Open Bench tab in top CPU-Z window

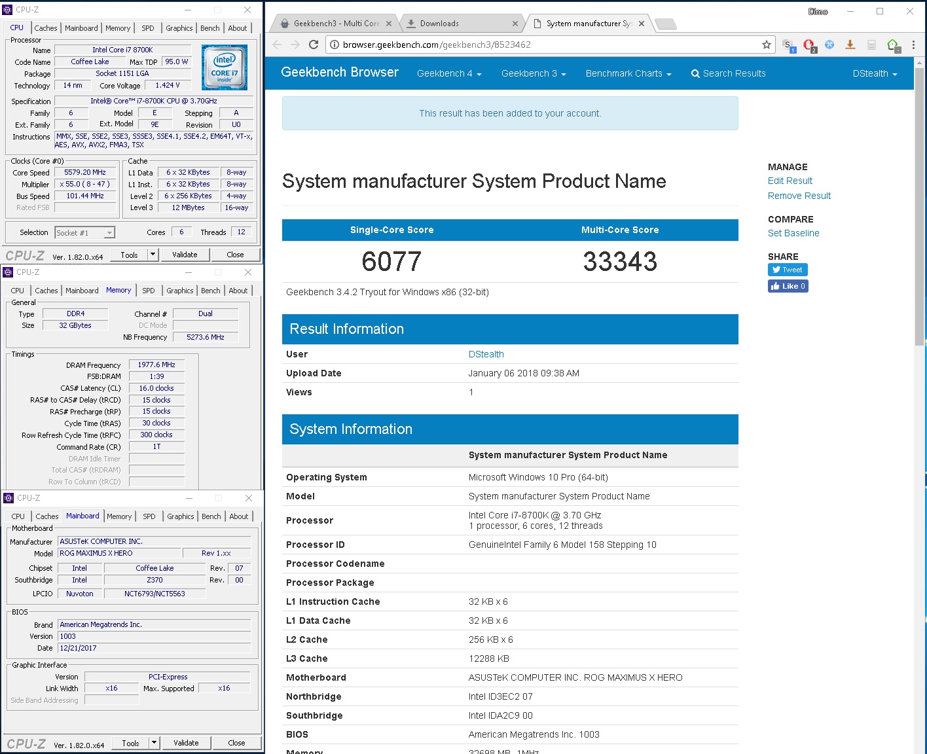point(210,28)
